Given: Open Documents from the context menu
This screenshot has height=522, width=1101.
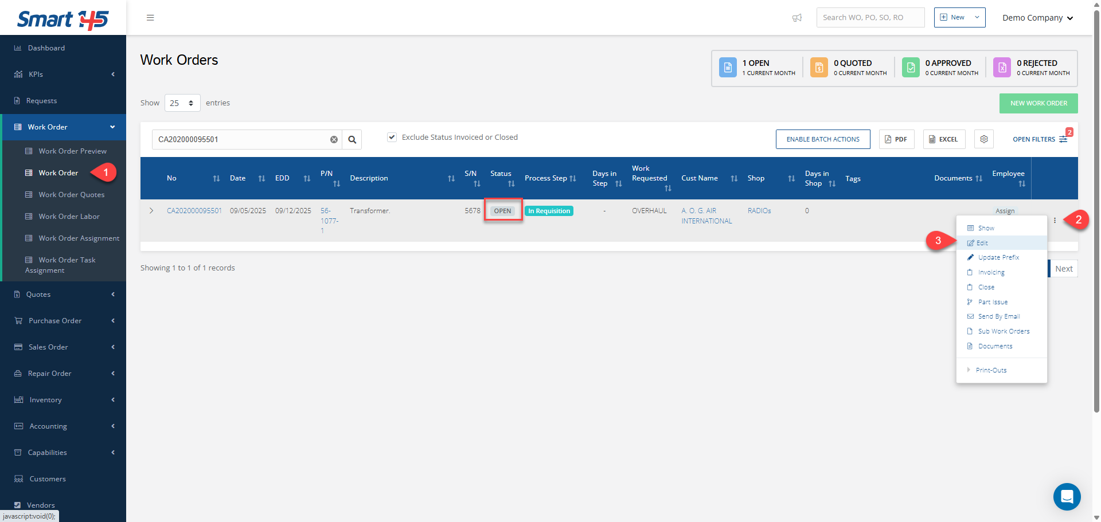Looking at the screenshot, I should pyautogui.click(x=1002, y=346).
